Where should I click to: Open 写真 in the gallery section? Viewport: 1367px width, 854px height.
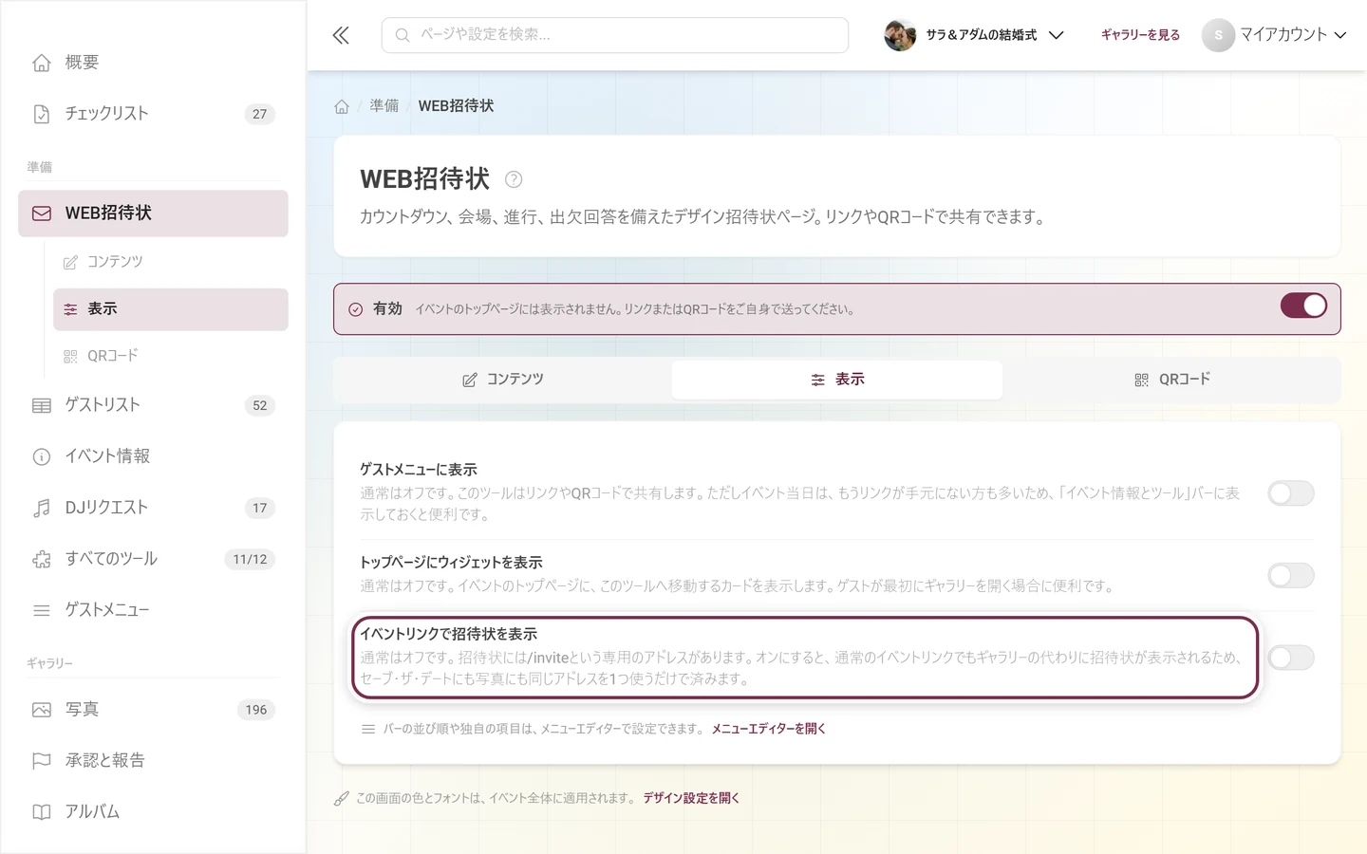pyautogui.click(x=153, y=710)
